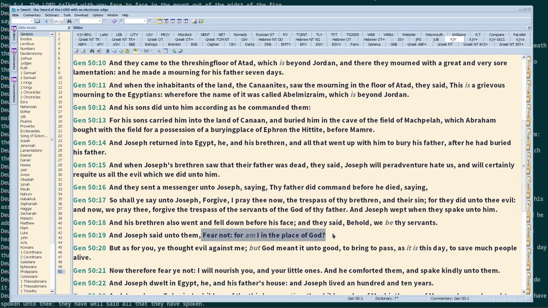Screen dimensions: 548x308
Task: Toggle the Editors view layout button (E)
Action: pyautogui.click(x=185, y=21)
